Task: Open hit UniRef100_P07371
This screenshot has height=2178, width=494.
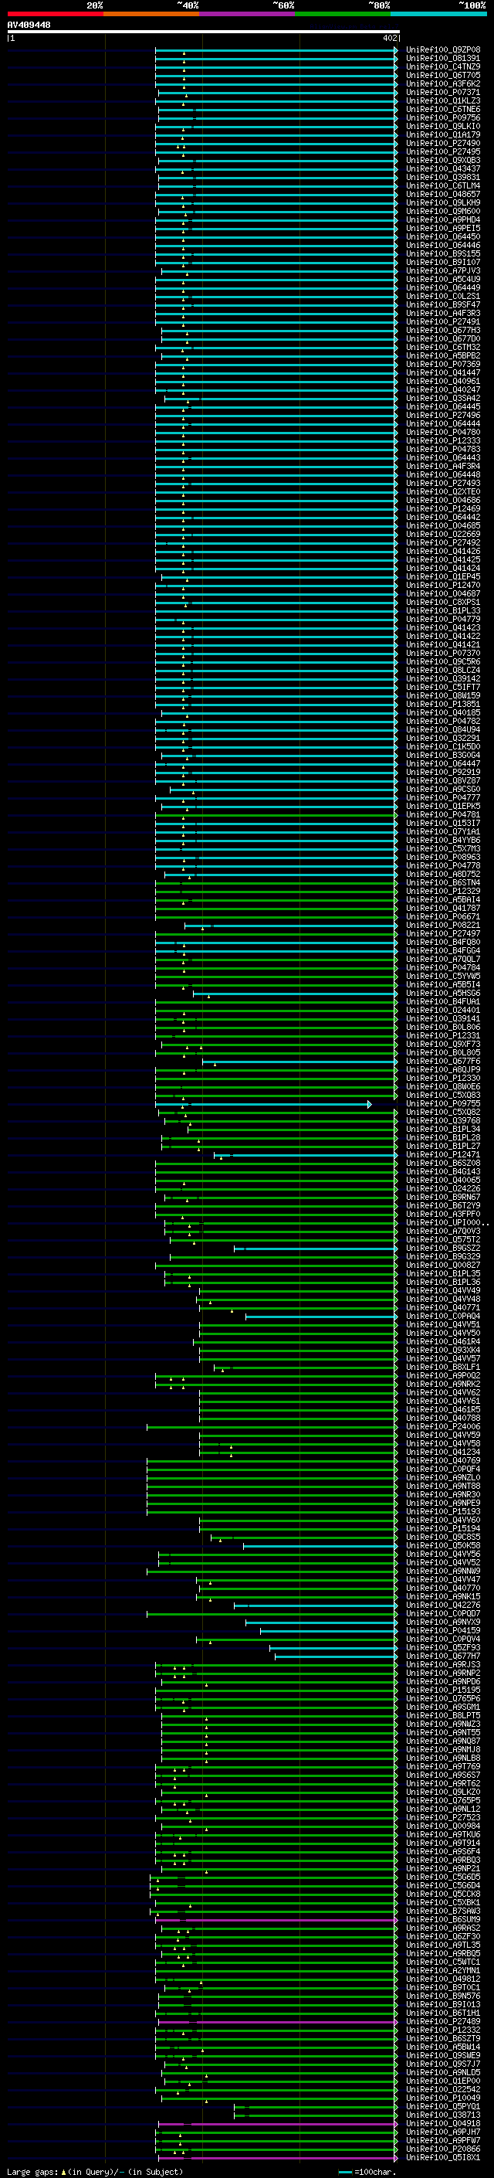Action: coord(443,92)
